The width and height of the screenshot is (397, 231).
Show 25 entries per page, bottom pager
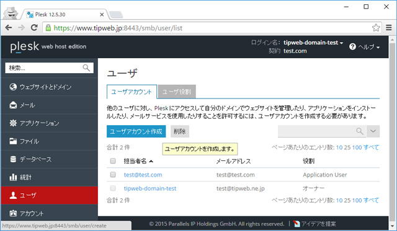click(x=347, y=200)
